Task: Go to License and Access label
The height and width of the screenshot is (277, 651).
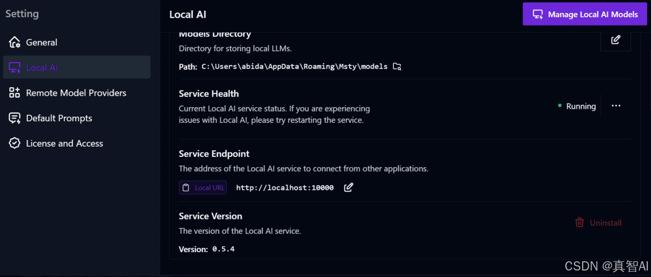Action: click(65, 143)
